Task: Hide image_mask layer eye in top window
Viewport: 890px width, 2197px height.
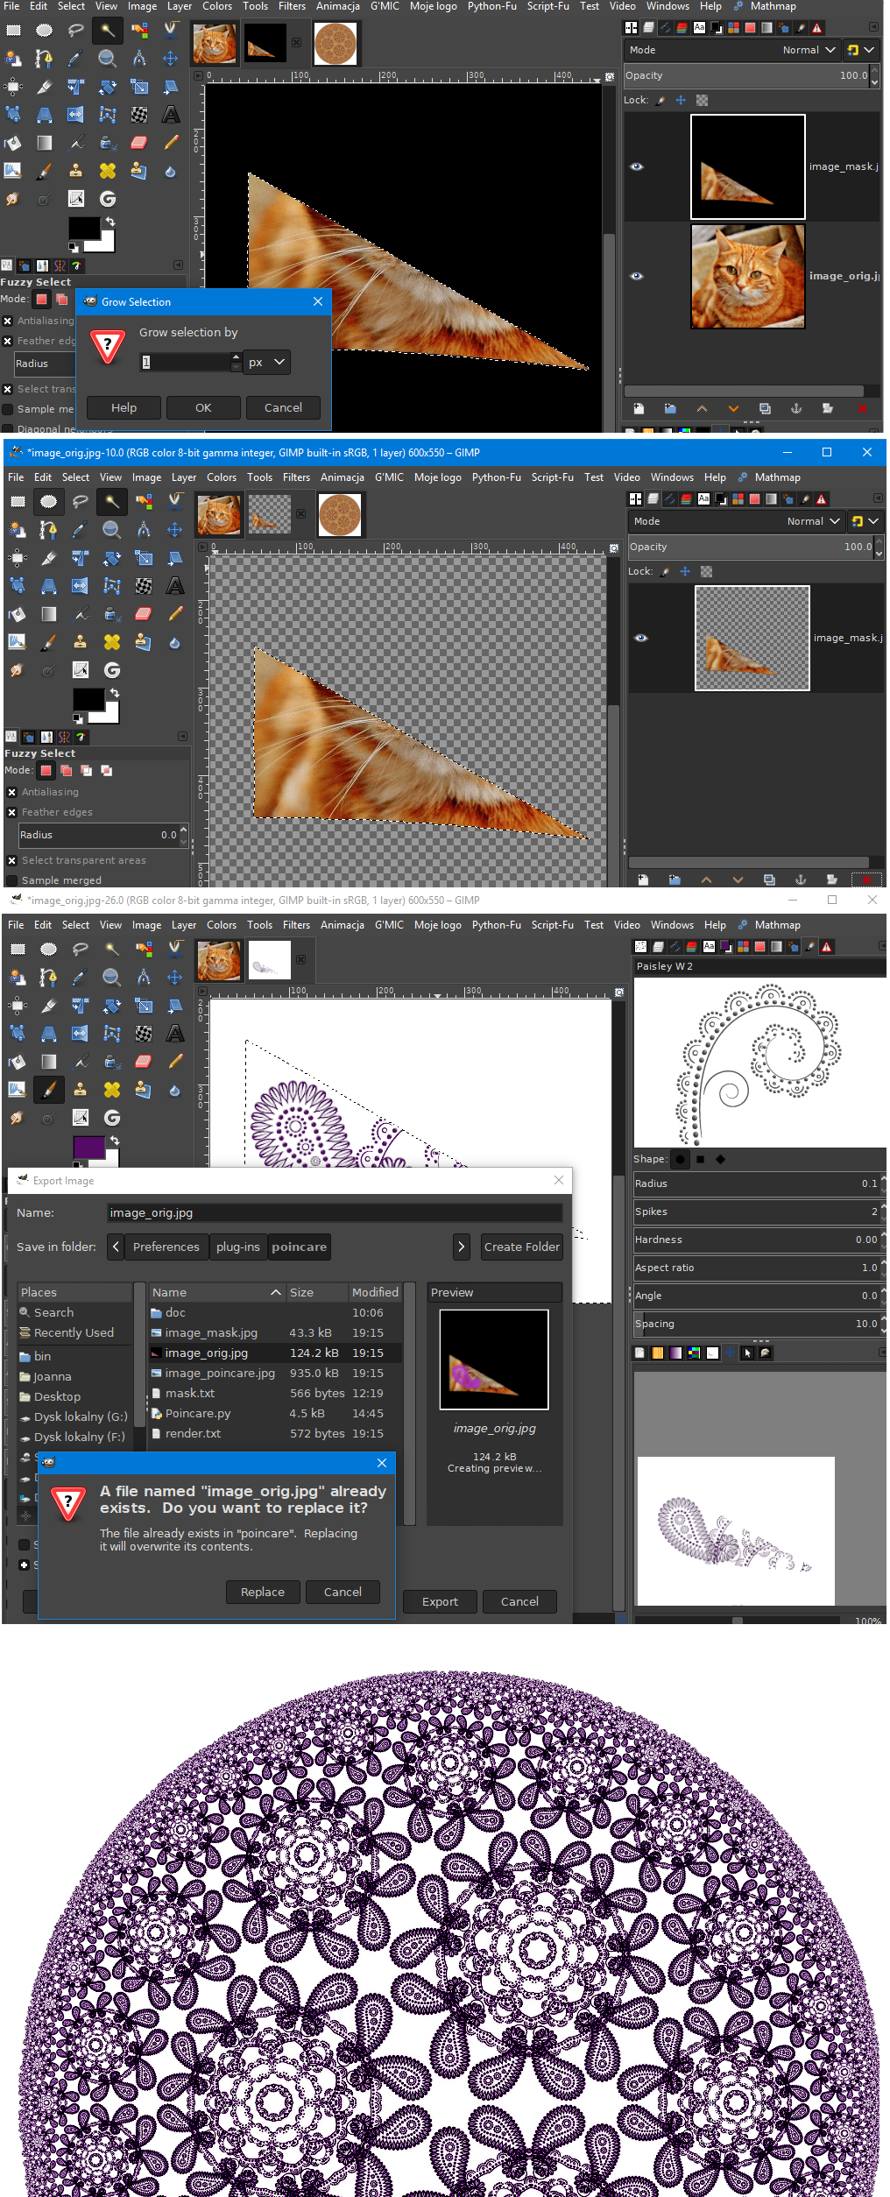Action: 637,166
